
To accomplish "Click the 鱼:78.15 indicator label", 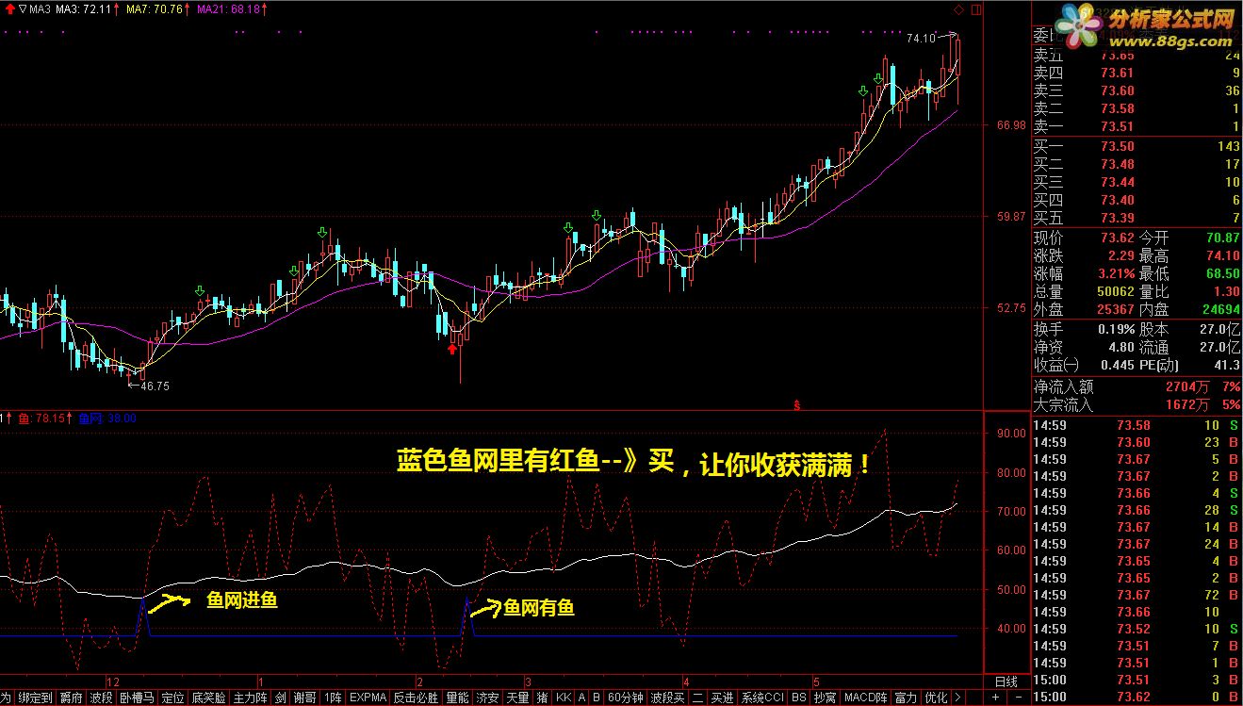I will (41, 417).
